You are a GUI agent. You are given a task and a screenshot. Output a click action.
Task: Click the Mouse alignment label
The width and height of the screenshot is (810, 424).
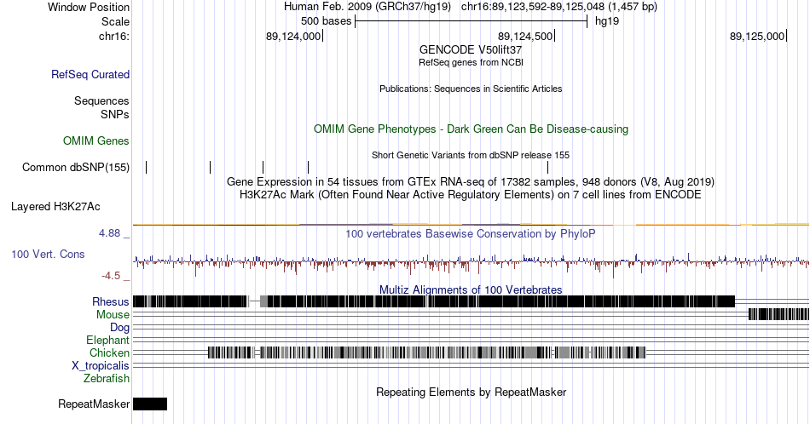coord(113,315)
